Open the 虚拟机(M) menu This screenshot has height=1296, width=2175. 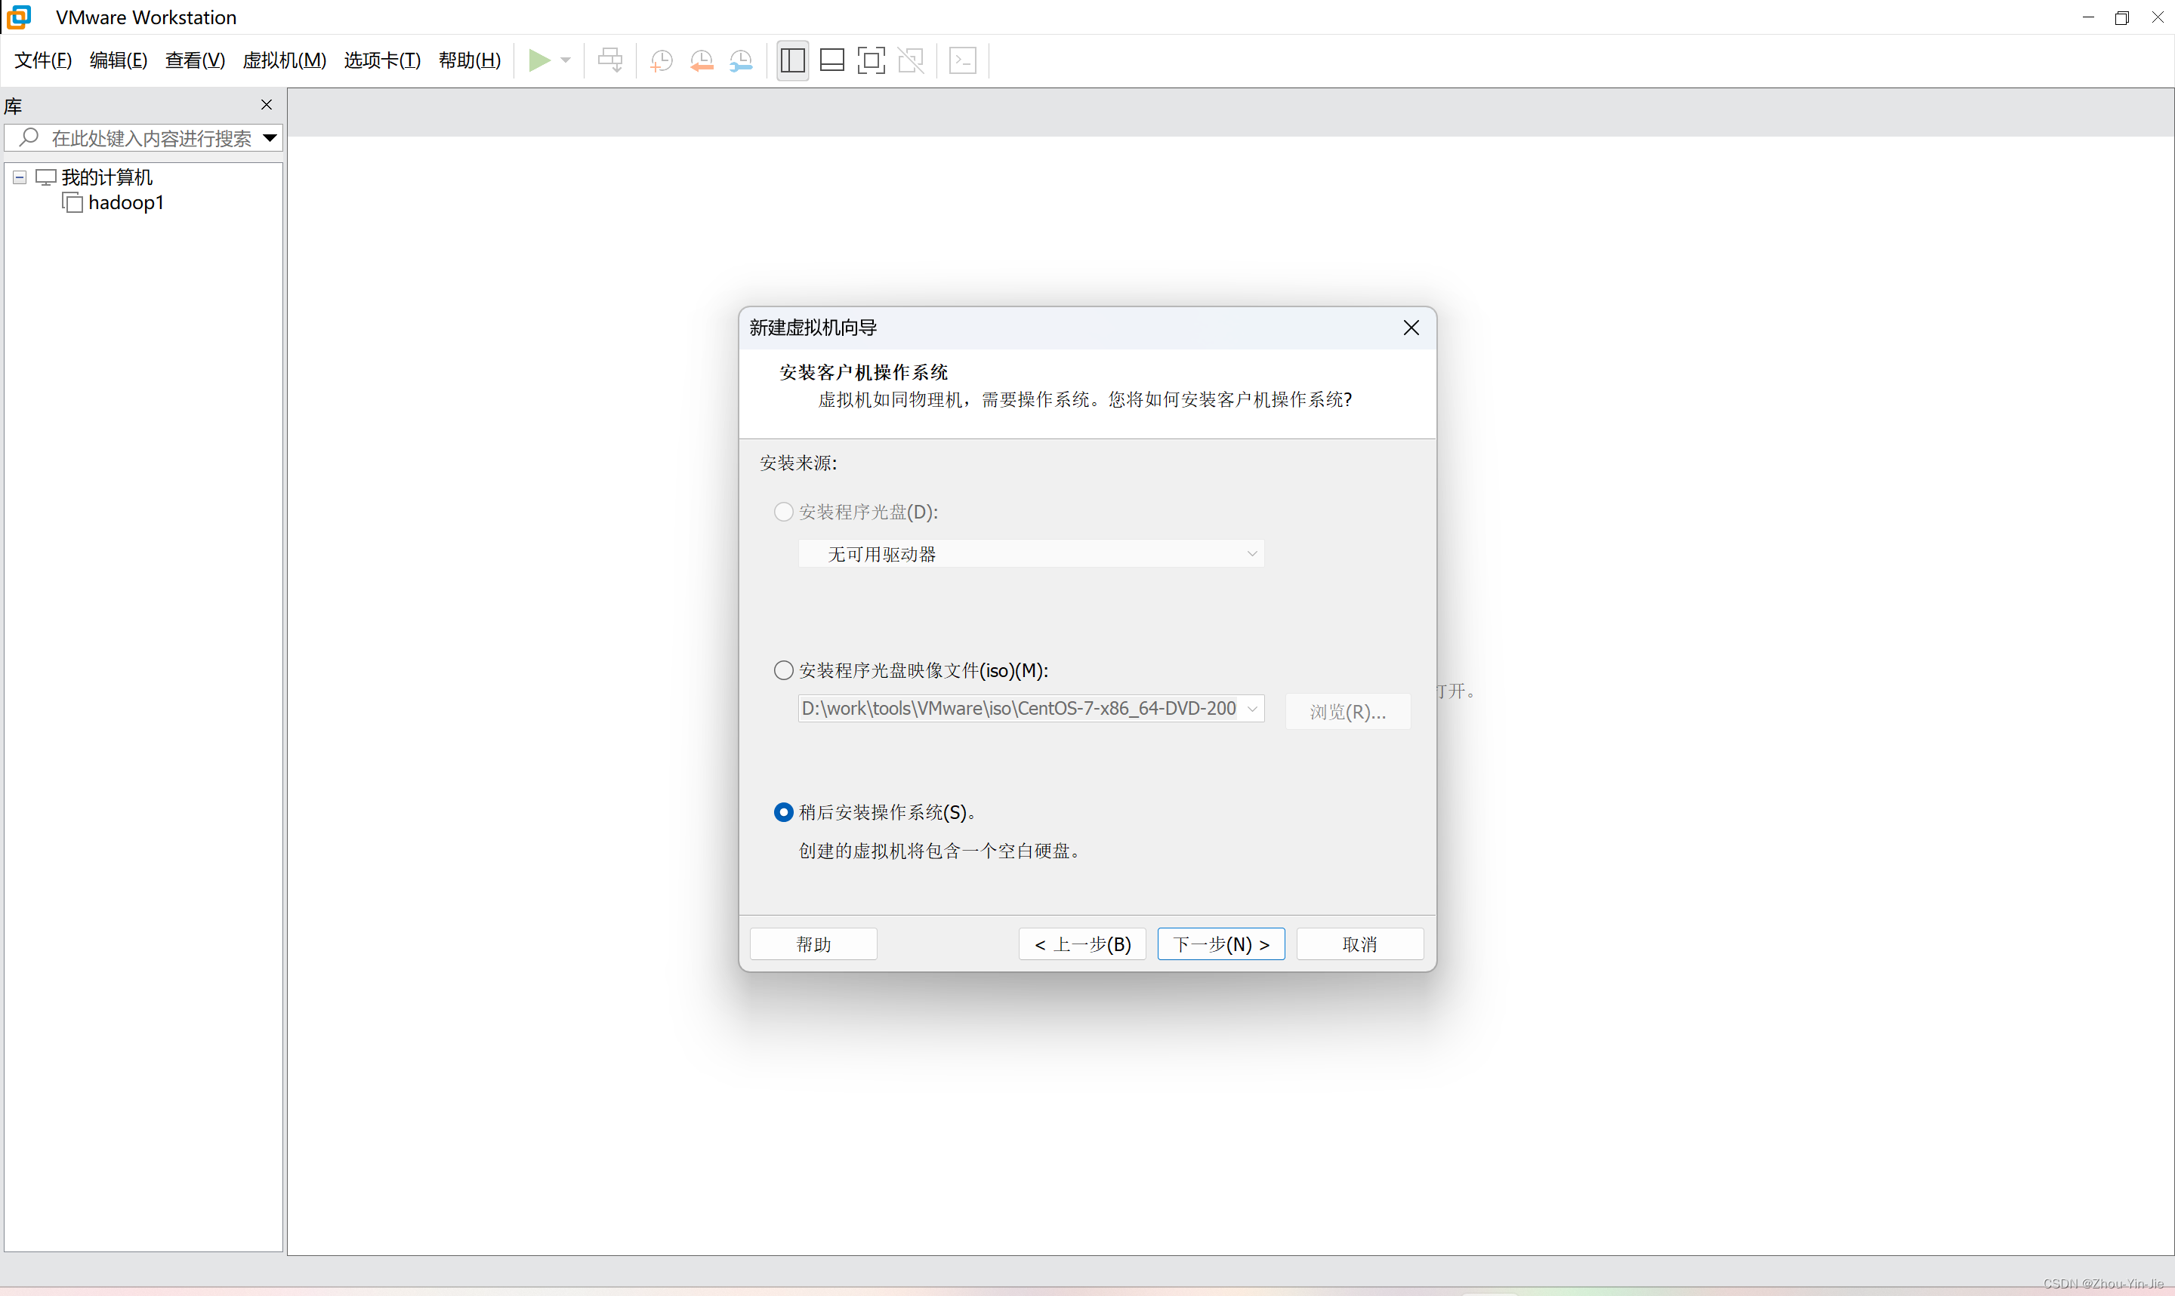[284, 60]
